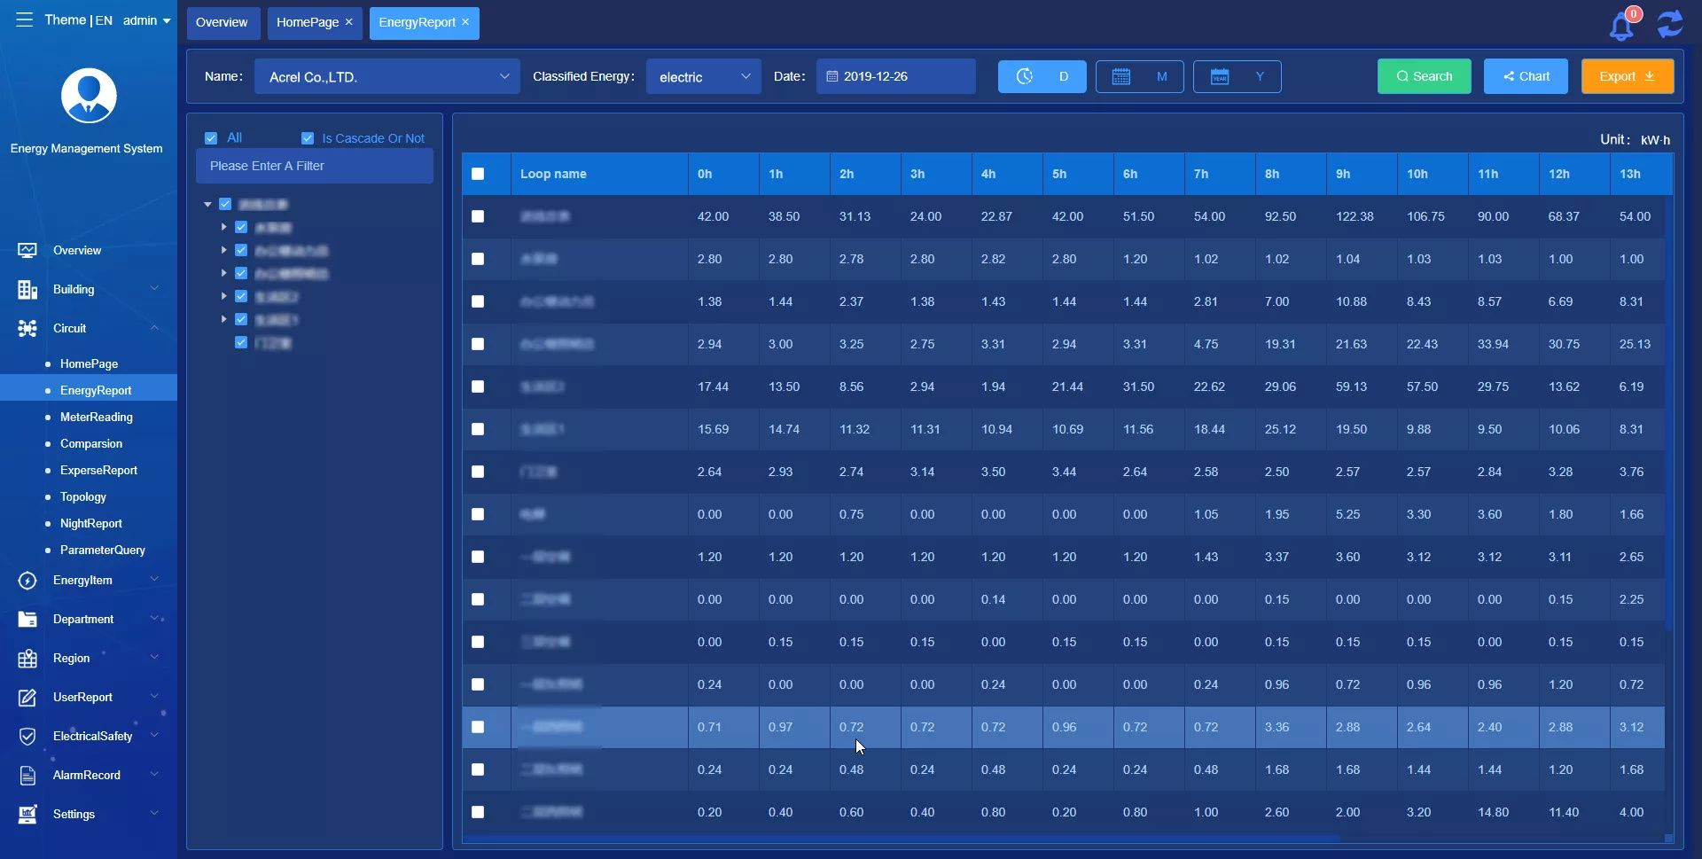This screenshot has width=1702, height=859.
Task: Open ElectricalSafety shield icon menu
Action: 27,736
